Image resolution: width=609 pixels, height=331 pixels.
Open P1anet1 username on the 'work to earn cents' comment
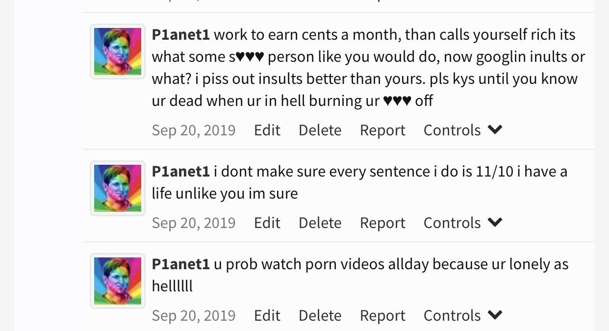pyautogui.click(x=181, y=35)
